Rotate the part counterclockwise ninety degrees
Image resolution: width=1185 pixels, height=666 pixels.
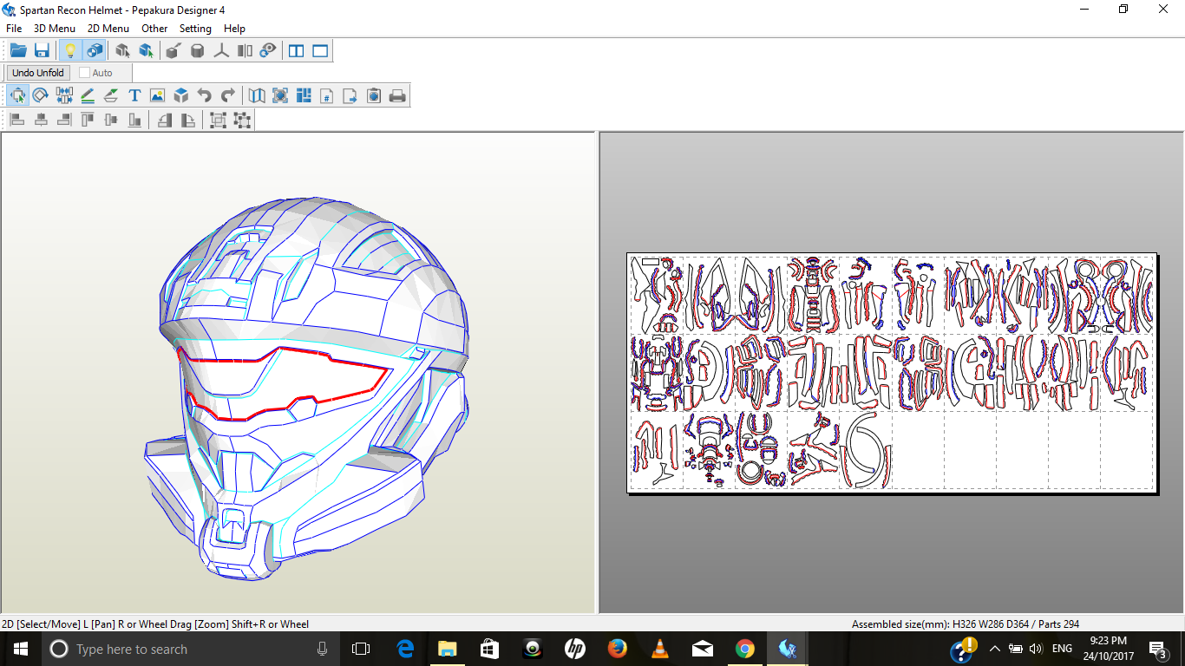[x=164, y=120]
